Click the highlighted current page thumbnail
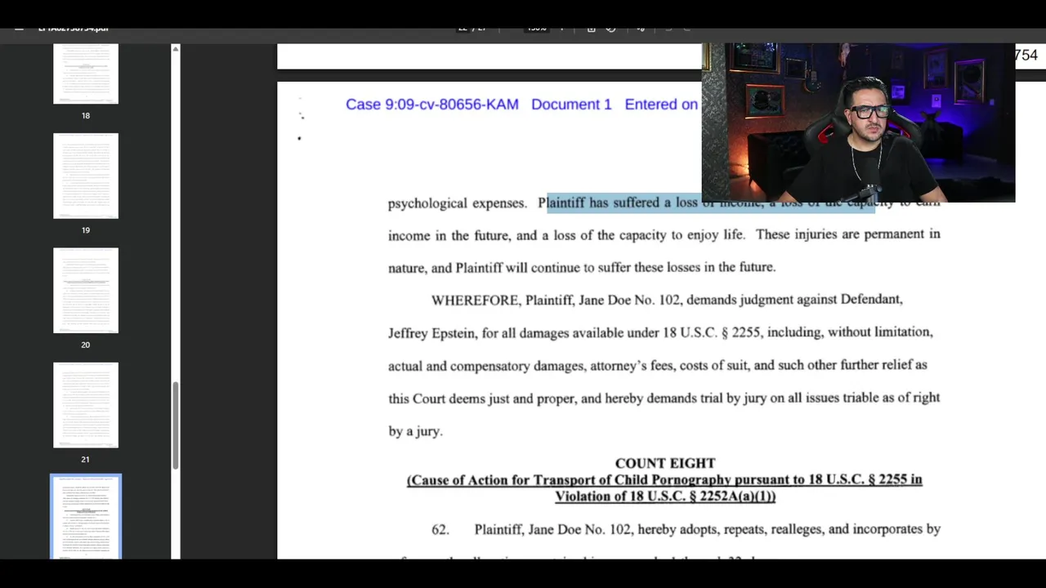This screenshot has width=1046, height=588. pyautogui.click(x=86, y=517)
